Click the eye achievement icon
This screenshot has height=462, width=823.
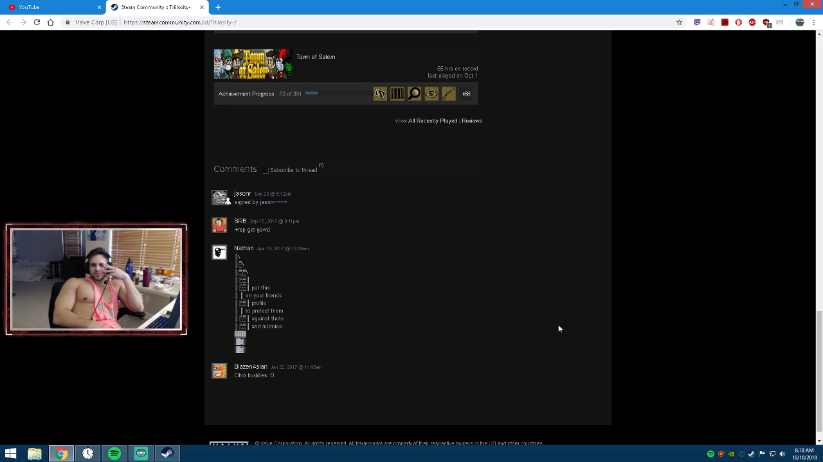(431, 94)
